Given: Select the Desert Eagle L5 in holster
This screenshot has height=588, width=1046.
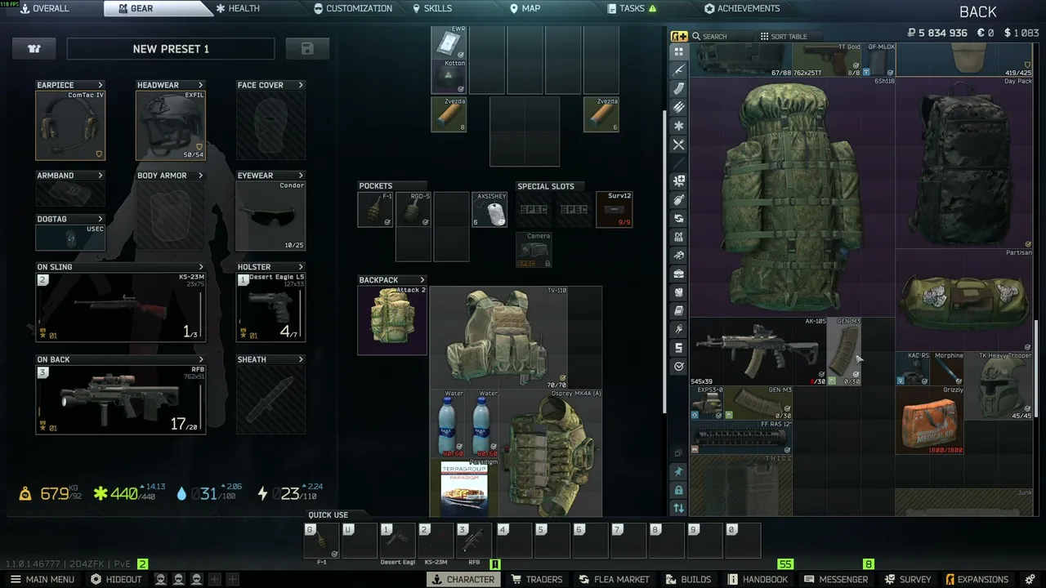Looking at the screenshot, I should (x=270, y=307).
